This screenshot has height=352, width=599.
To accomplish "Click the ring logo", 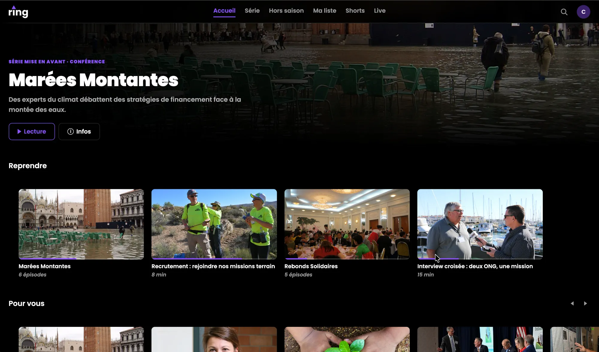I will pyautogui.click(x=18, y=12).
